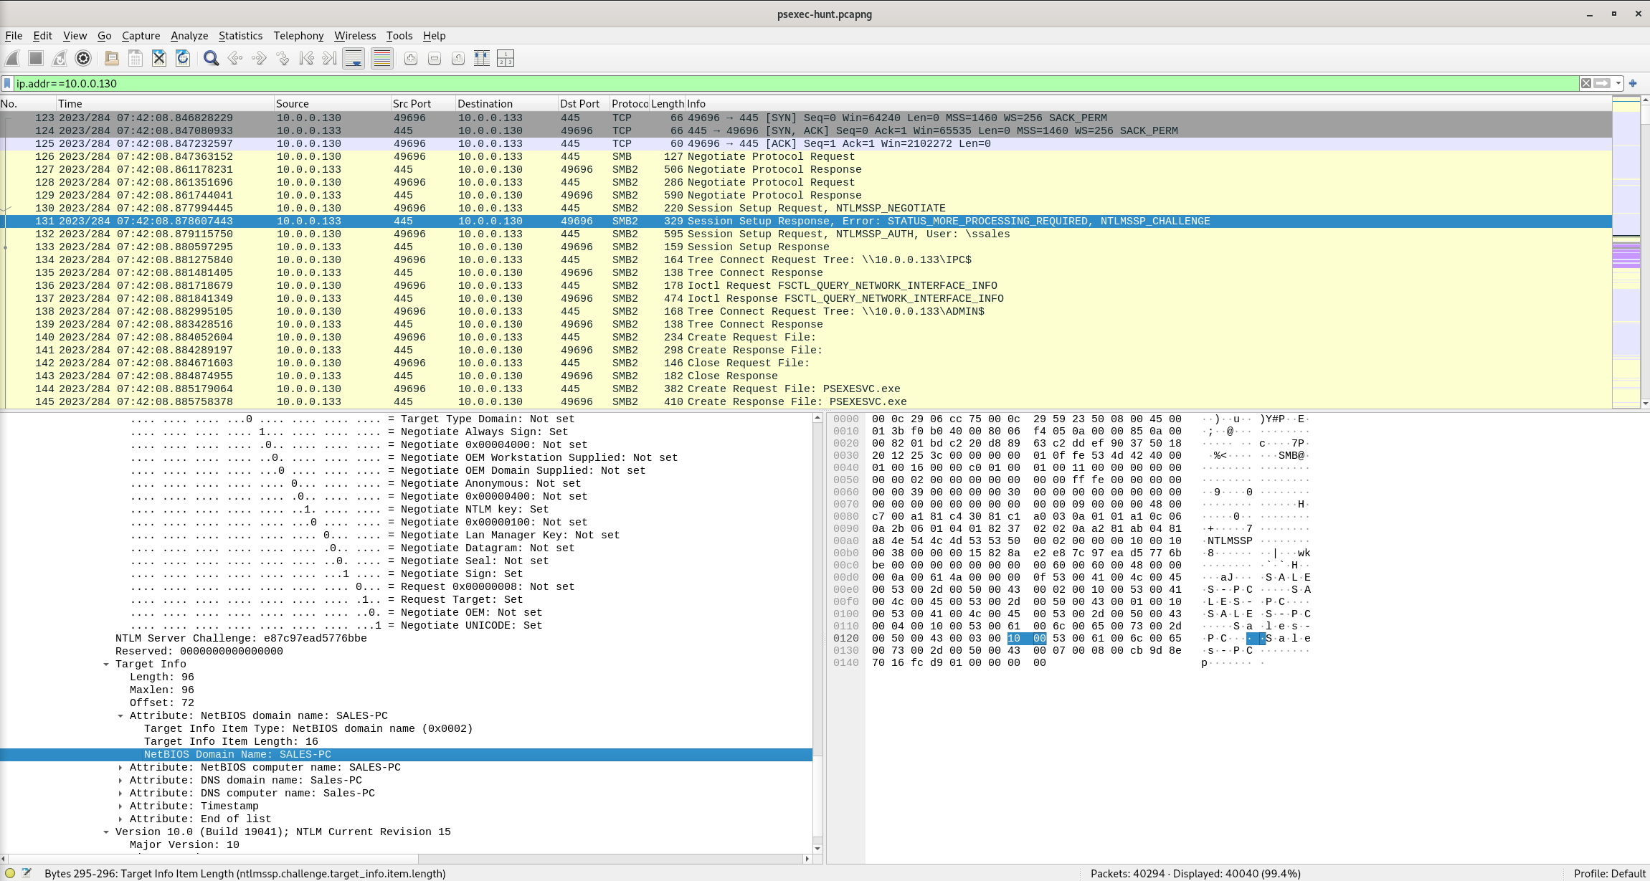Zoom in main window text

[410, 59]
